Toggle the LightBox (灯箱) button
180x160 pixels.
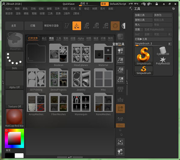tap(34, 26)
